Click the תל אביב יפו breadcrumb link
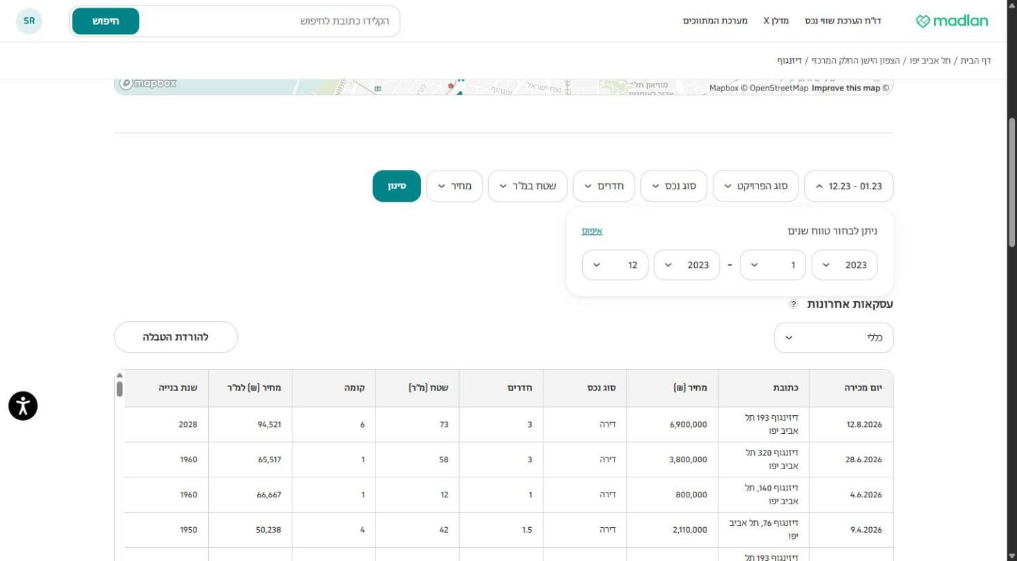The height and width of the screenshot is (561, 1017). click(930, 61)
